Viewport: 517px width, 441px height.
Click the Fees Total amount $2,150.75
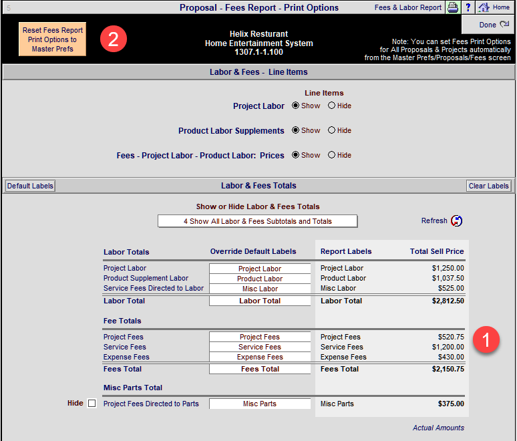tap(448, 369)
